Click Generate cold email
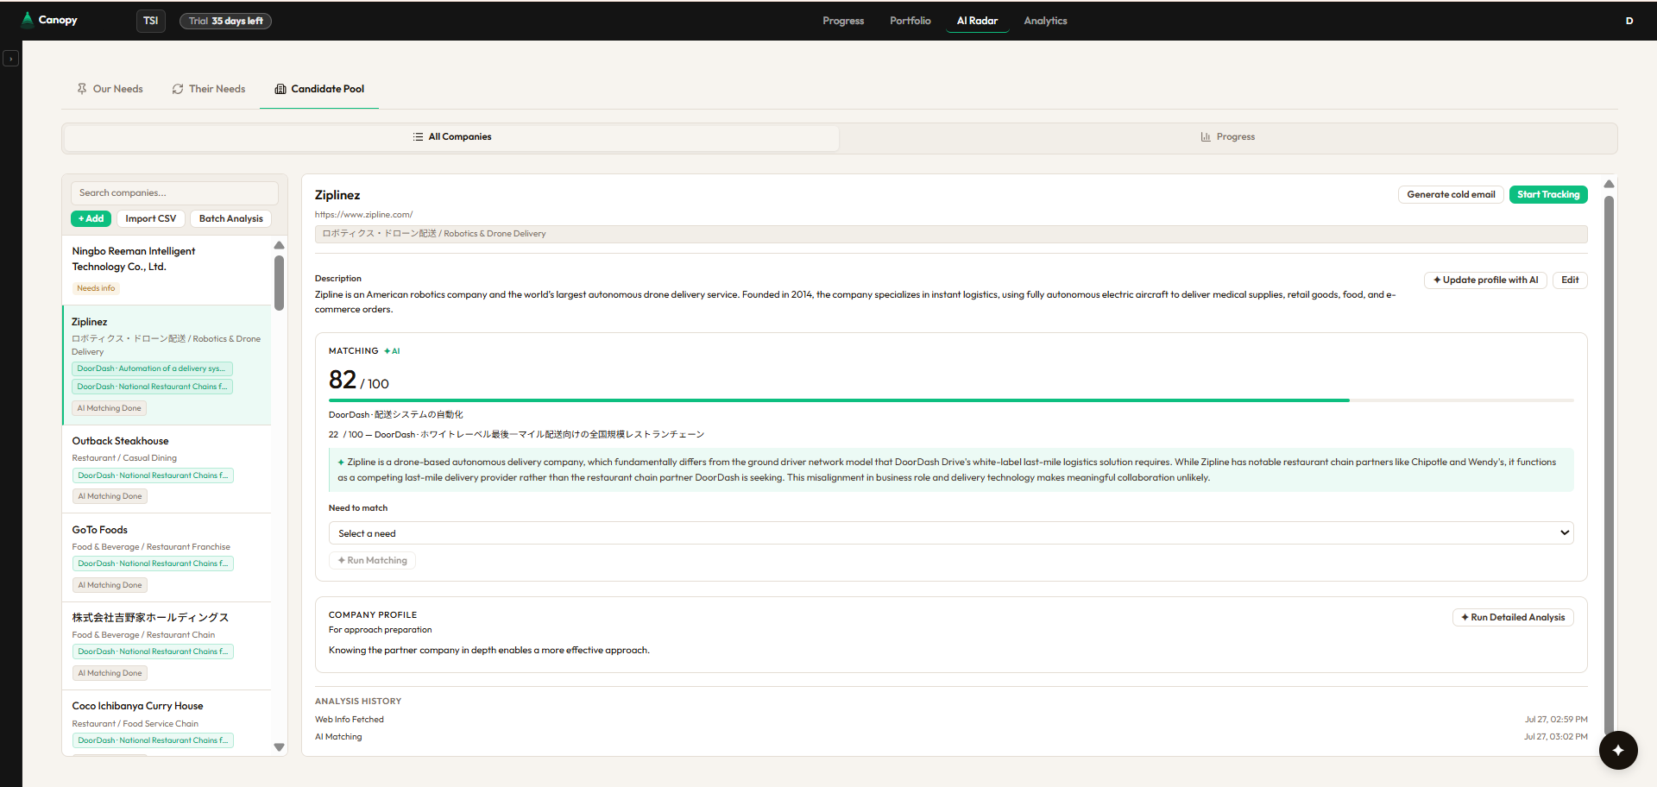 [1451, 195]
